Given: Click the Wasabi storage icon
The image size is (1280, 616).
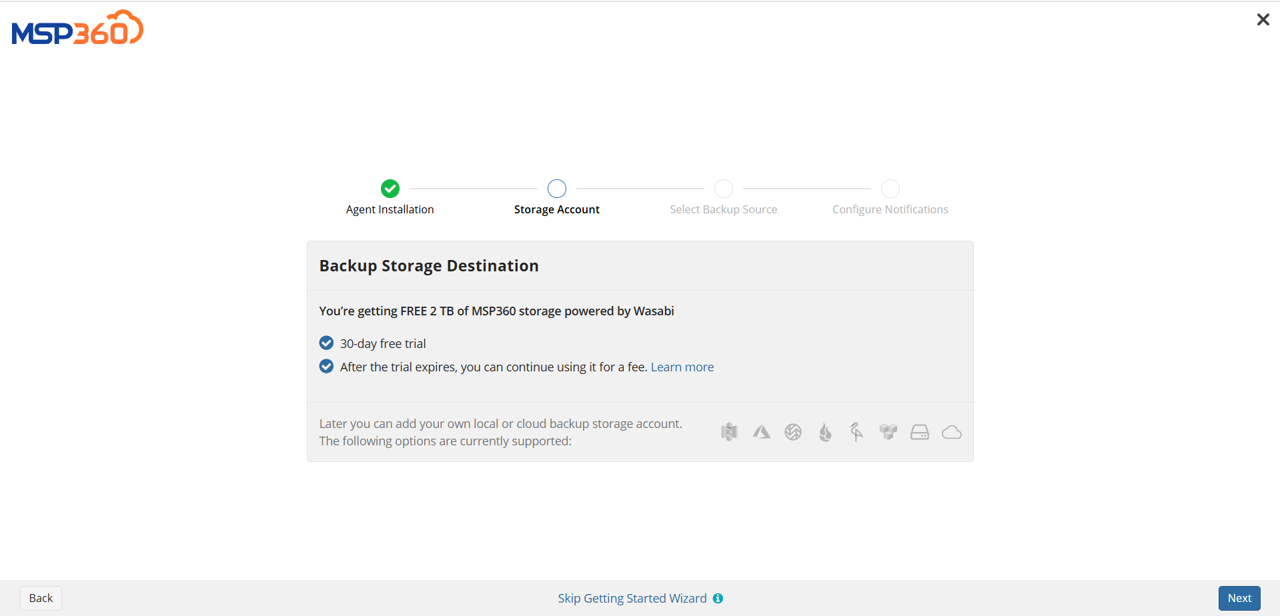Looking at the screenshot, I should coord(793,432).
